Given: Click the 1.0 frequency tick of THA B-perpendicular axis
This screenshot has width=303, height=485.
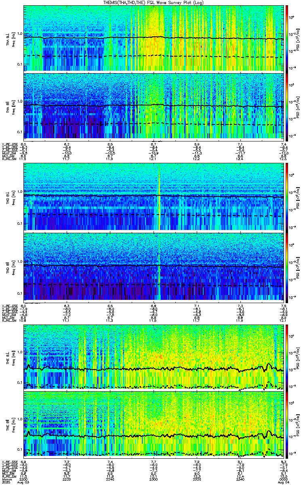Looking at the screenshot, I should pyautogui.click(x=19, y=34).
